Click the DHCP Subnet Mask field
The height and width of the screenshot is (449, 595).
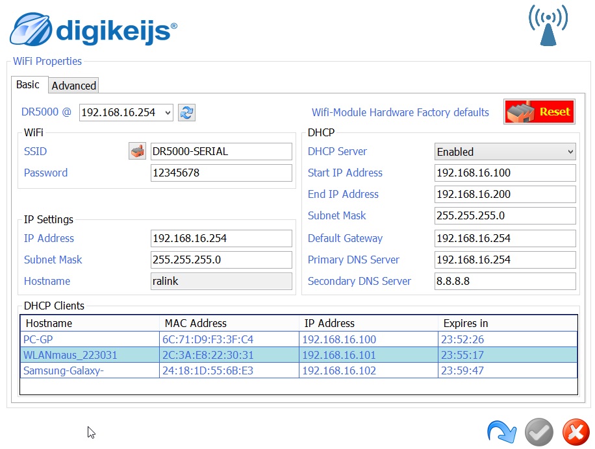point(505,215)
